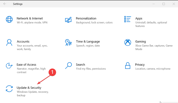178x103 pixels.
Task: Click 'Windows Update, recovery, backup' text
Action: [33, 93]
